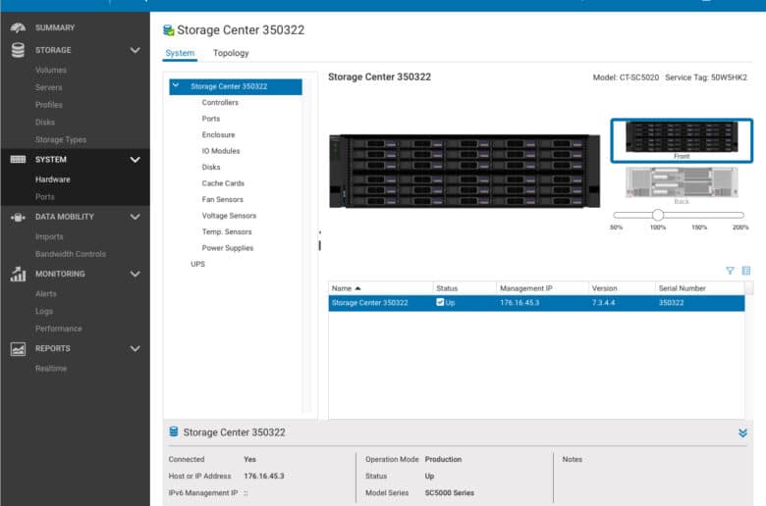Select Ports in hardware tree
The image size is (766, 506).
tap(211, 119)
